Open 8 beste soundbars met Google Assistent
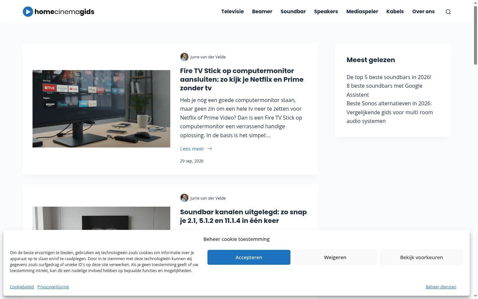The width and height of the screenshot is (478, 299). pos(384,90)
